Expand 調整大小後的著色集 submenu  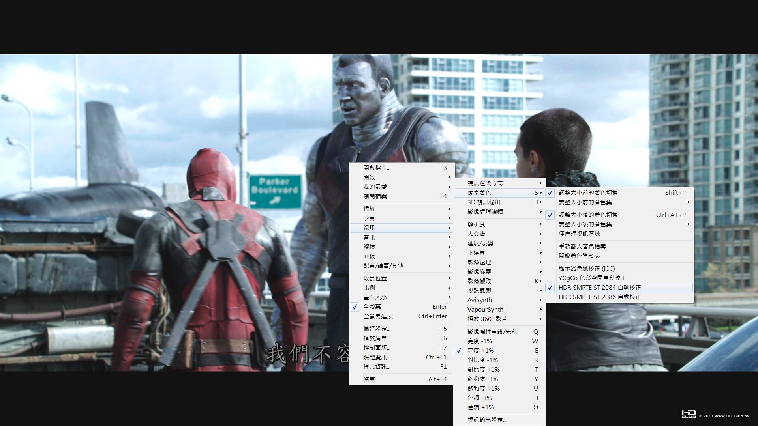[585, 224]
